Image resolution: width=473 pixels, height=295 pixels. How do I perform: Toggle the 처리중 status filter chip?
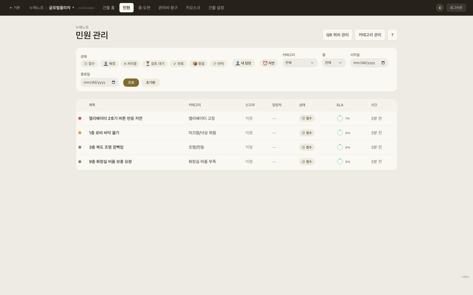(x=131, y=64)
